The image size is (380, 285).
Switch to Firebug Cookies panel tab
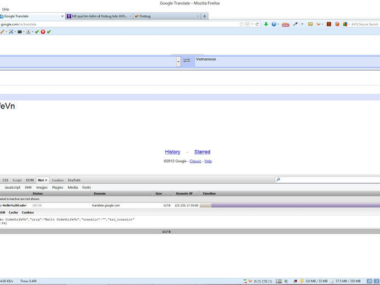tap(58, 180)
